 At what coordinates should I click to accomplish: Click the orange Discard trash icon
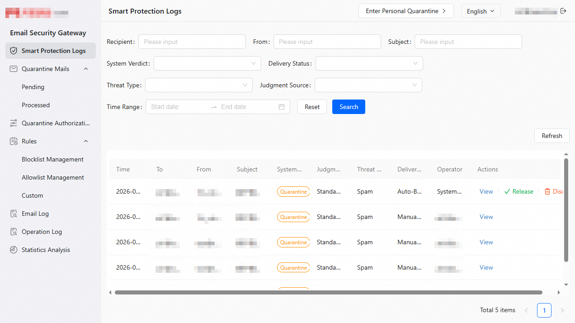547,191
